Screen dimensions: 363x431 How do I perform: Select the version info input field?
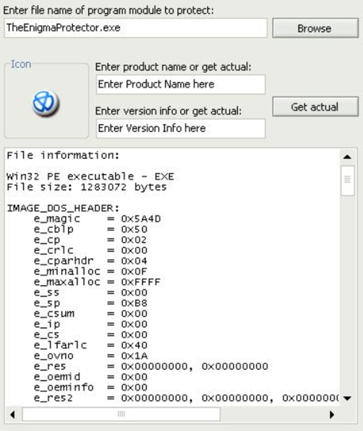(x=180, y=129)
